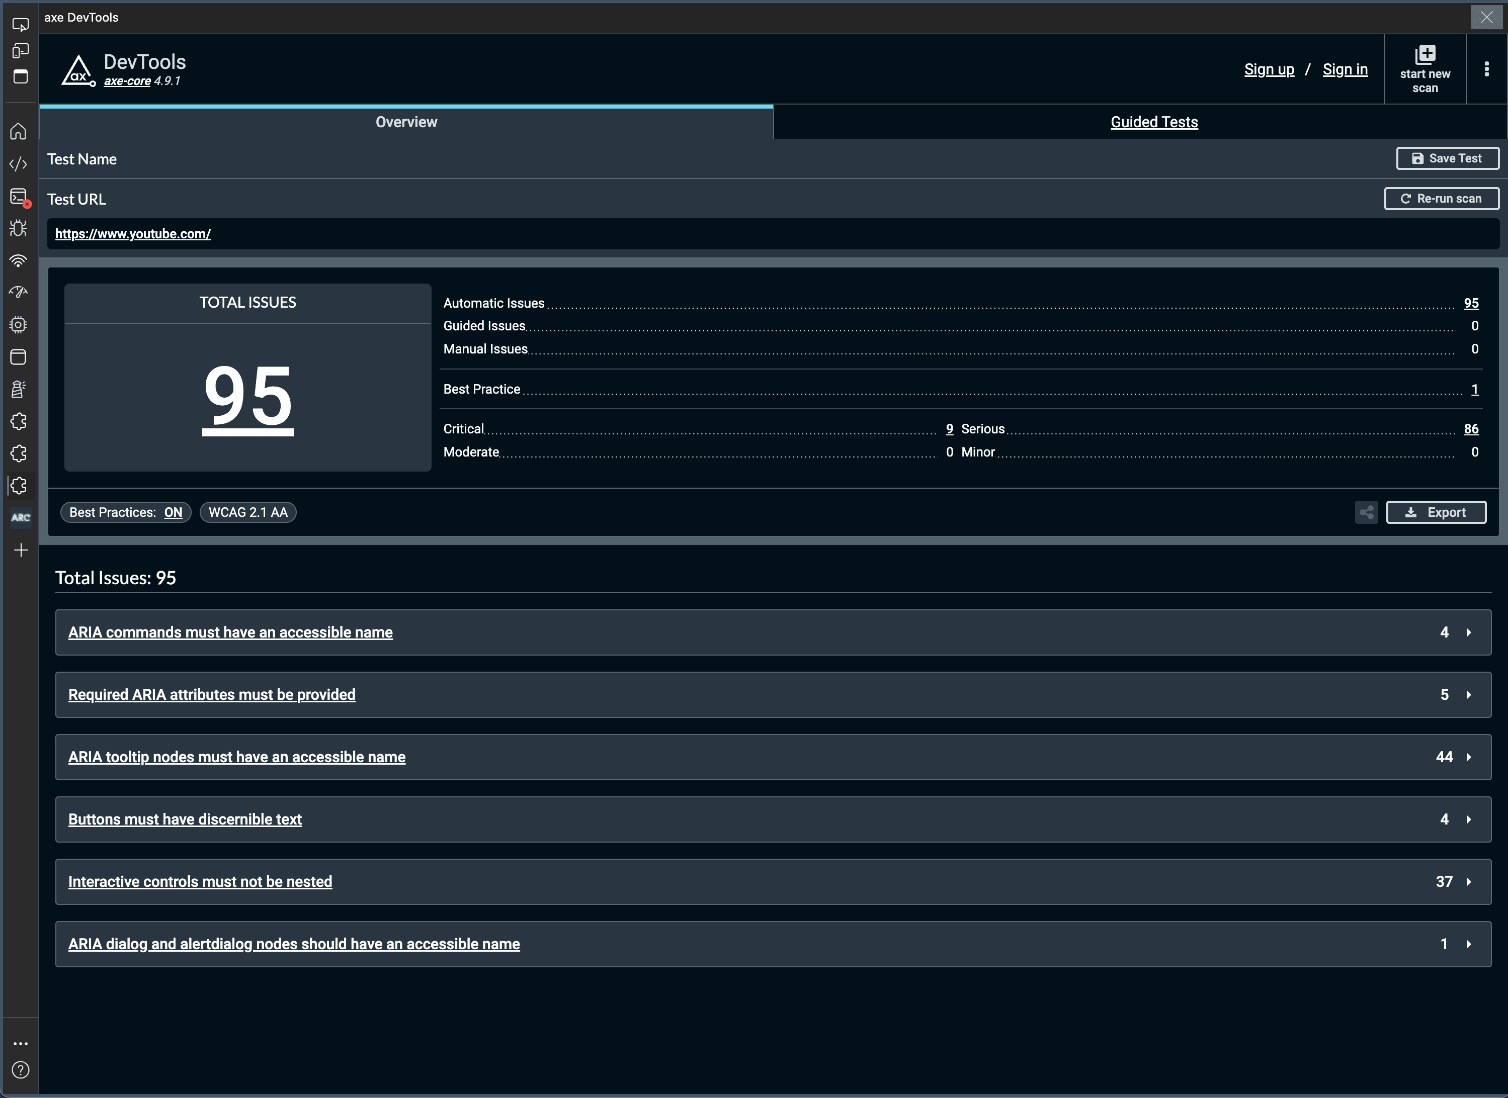This screenshot has width=1508, height=1098.
Task: Filter by Critical issues count 9
Action: (x=950, y=429)
